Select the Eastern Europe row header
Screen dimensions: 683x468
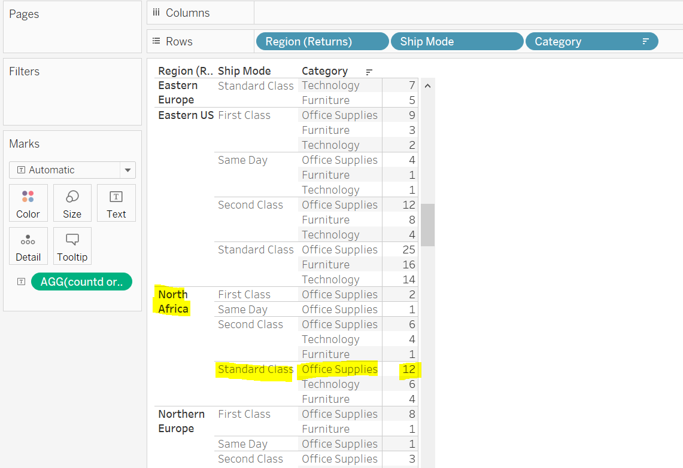178,92
